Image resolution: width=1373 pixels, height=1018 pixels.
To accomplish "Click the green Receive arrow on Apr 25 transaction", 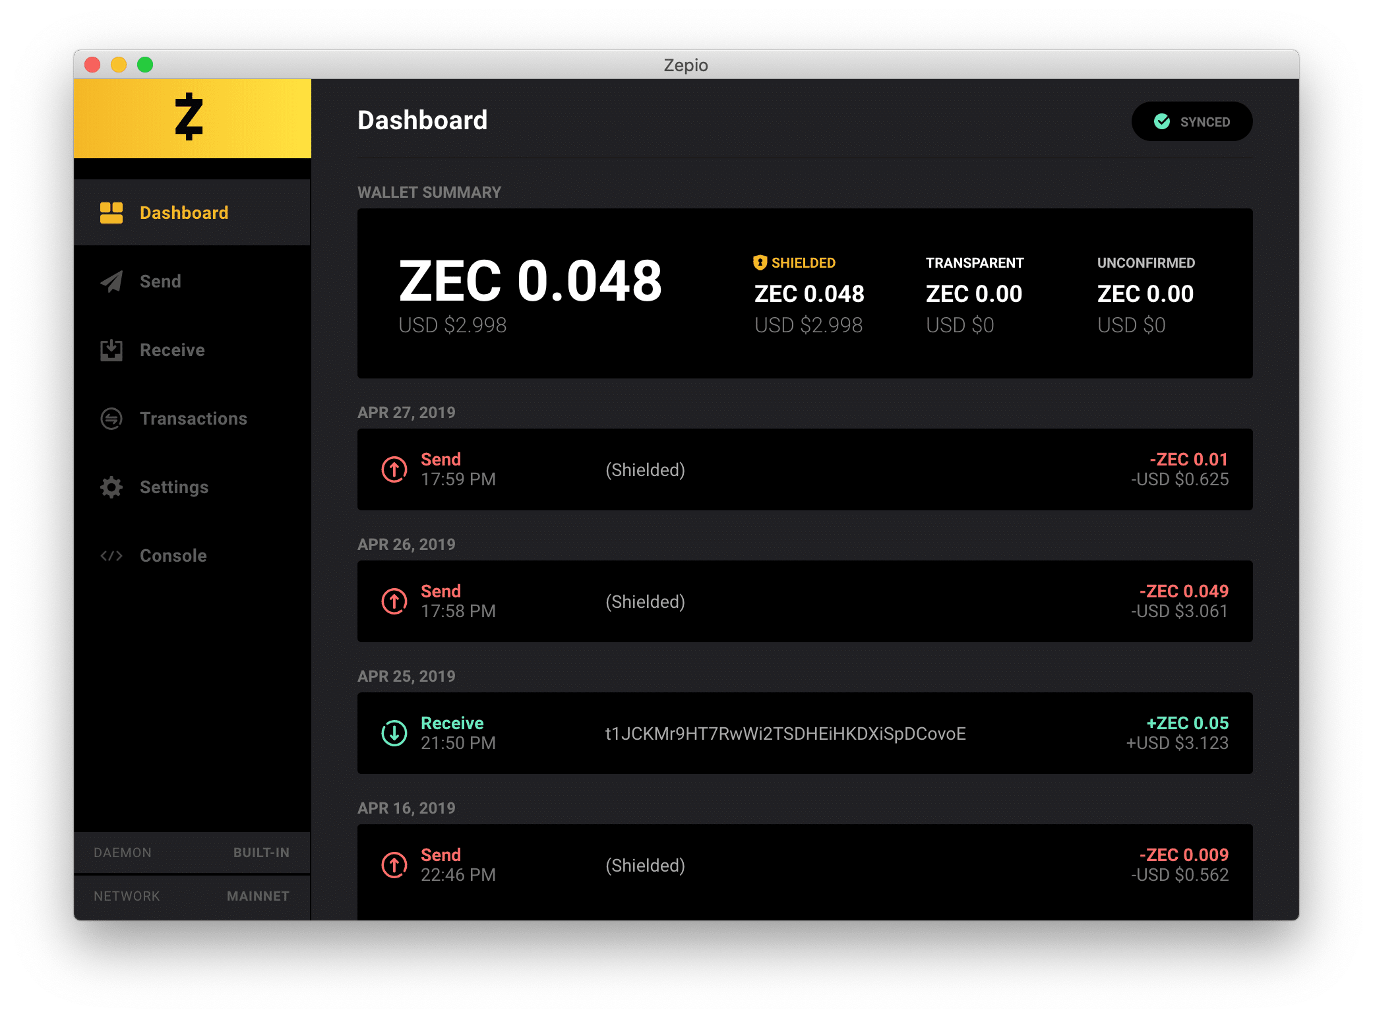I will click(394, 733).
